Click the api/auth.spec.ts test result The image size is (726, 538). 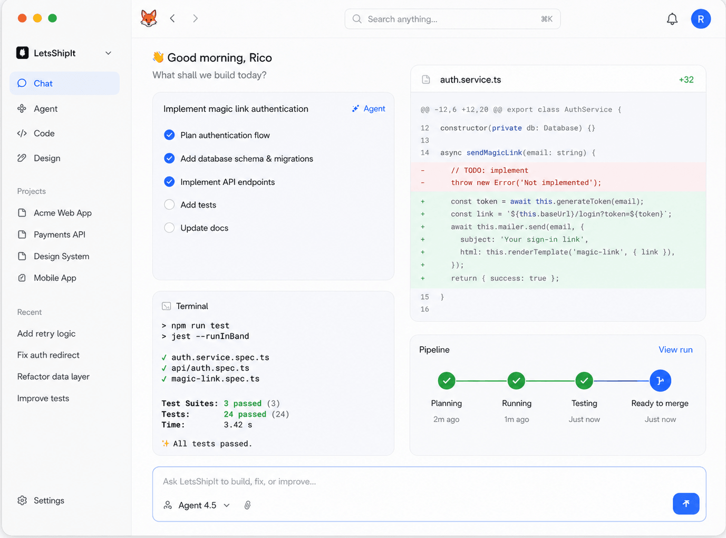pos(206,368)
